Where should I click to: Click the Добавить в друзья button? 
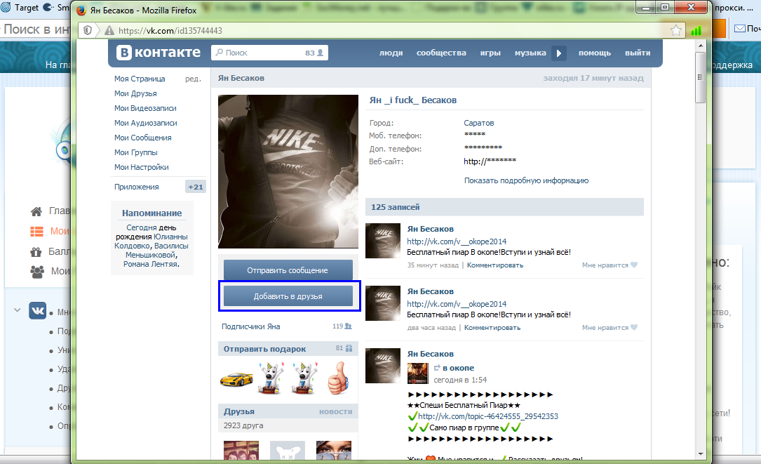tap(288, 296)
